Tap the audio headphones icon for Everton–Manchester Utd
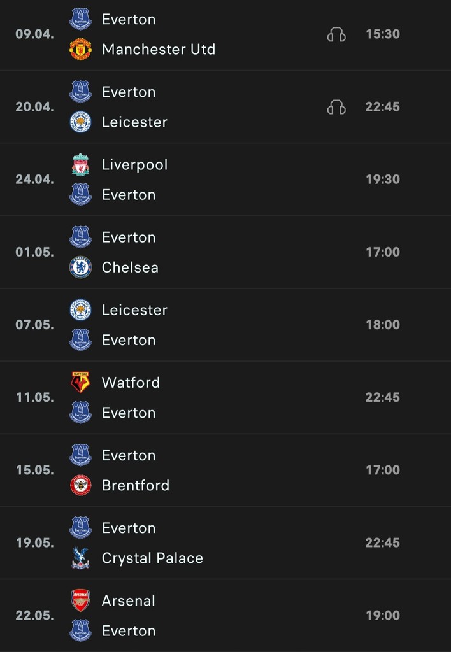451x652 pixels. (x=336, y=34)
